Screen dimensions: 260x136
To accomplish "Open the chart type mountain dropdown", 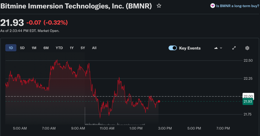I will (218, 48).
